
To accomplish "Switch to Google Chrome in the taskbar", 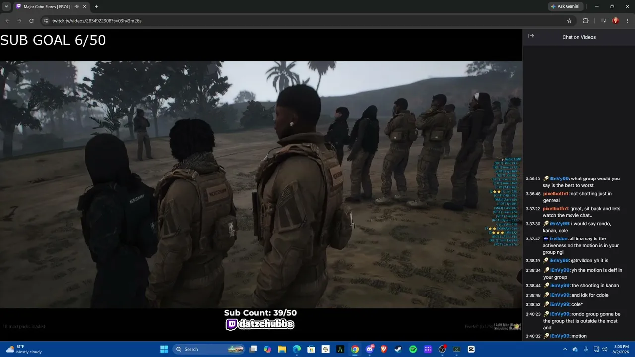I will (355, 349).
